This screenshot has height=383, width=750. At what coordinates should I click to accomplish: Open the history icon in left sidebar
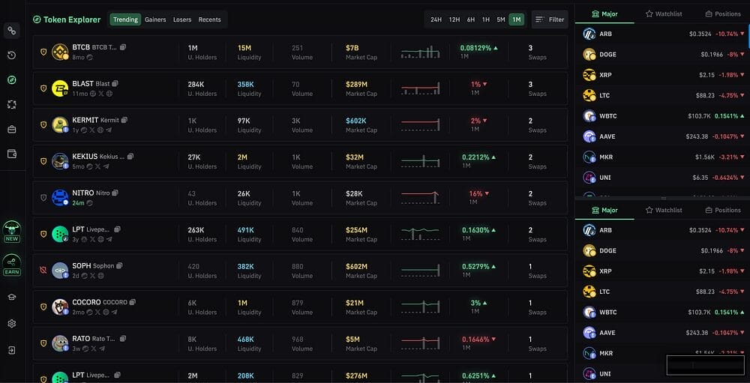11,55
